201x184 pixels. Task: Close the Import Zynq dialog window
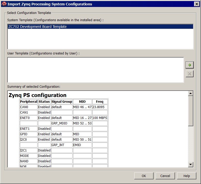tap(196, 4)
